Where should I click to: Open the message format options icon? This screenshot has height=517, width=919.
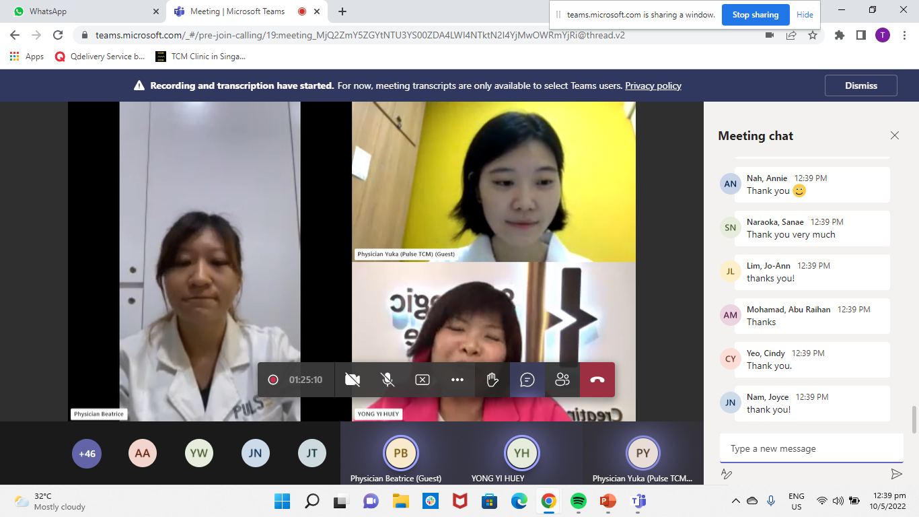click(x=727, y=474)
